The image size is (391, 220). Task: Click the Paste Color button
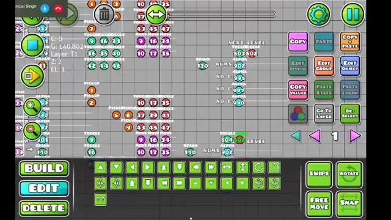click(x=350, y=90)
